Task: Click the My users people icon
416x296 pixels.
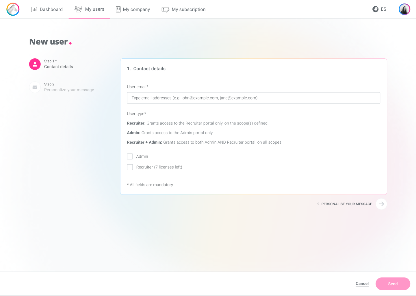Action: click(78, 9)
